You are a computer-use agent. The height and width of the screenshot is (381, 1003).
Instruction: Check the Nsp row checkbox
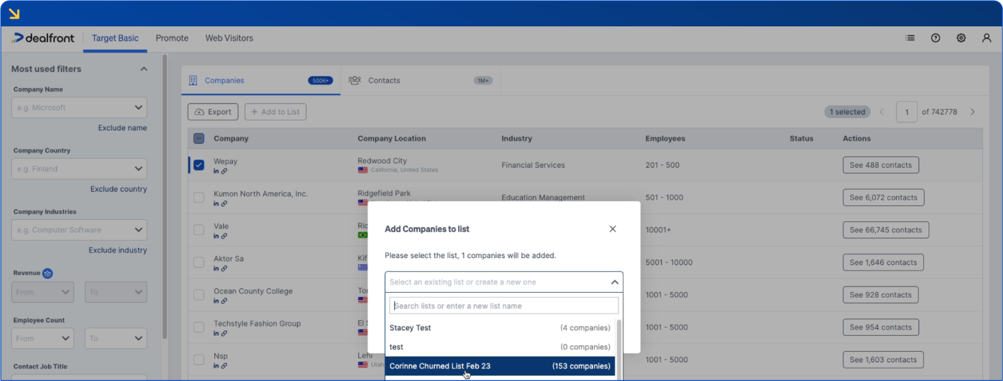(x=199, y=359)
